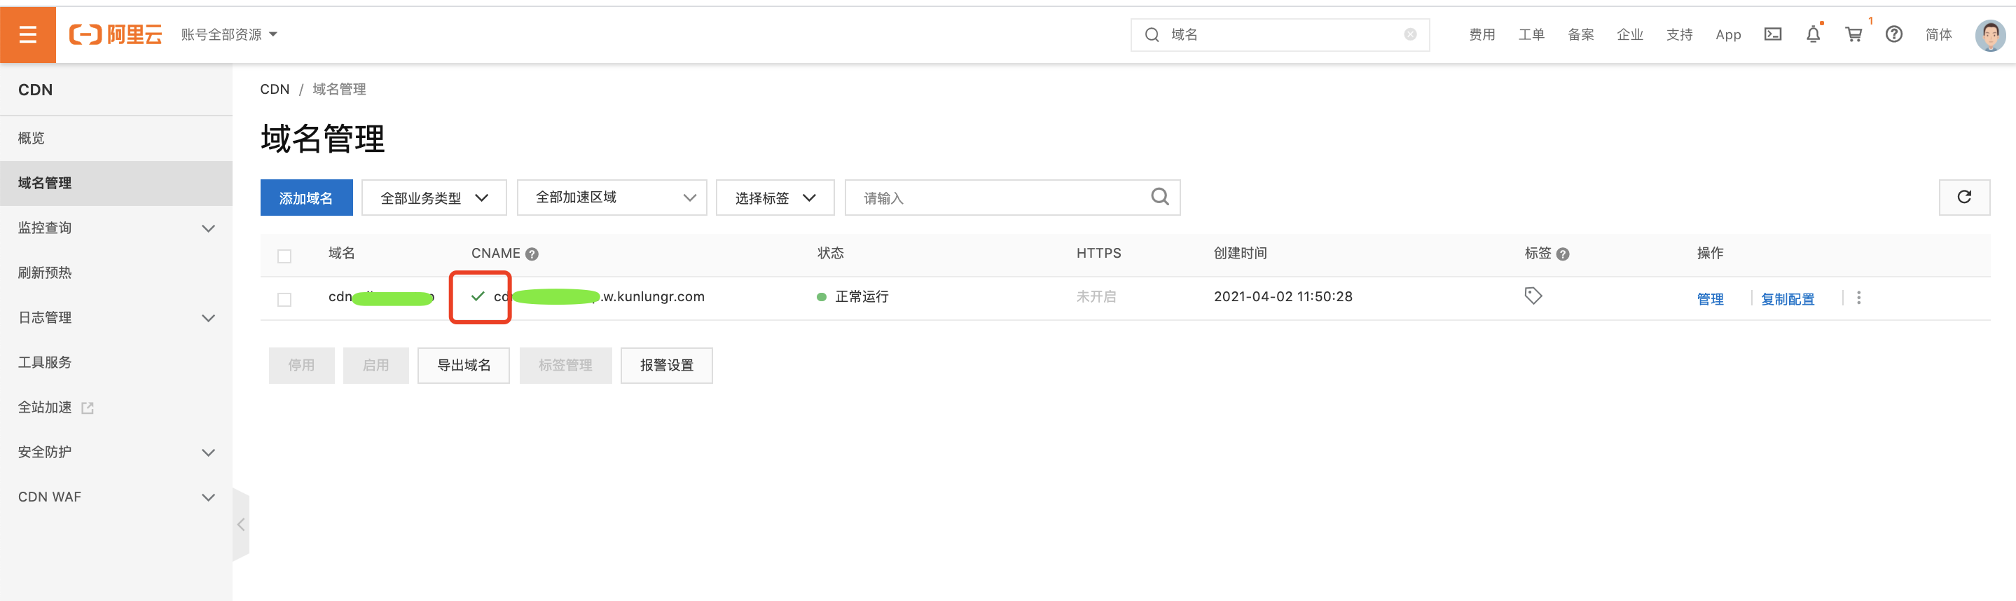Image resolution: width=2016 pixels, height=601 pixels.
Task: Toggle the select-all checkbox in table header
Action: tap(284, 256)
